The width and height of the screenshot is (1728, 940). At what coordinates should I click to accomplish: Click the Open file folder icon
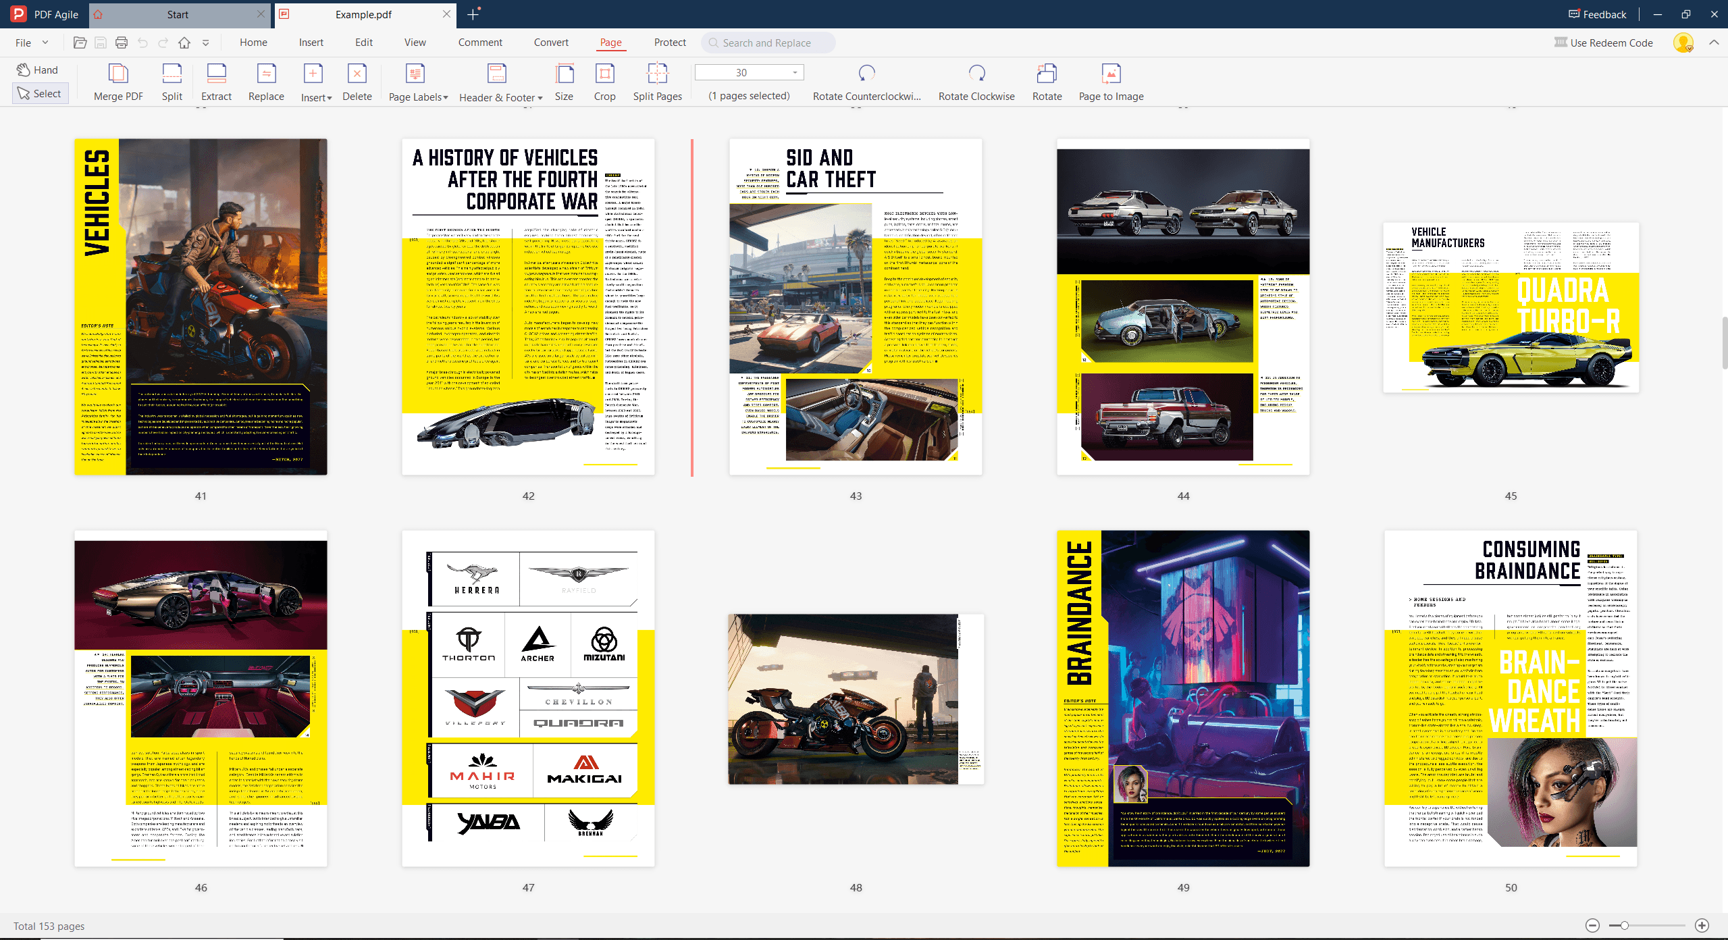click(x=80, y=43)
